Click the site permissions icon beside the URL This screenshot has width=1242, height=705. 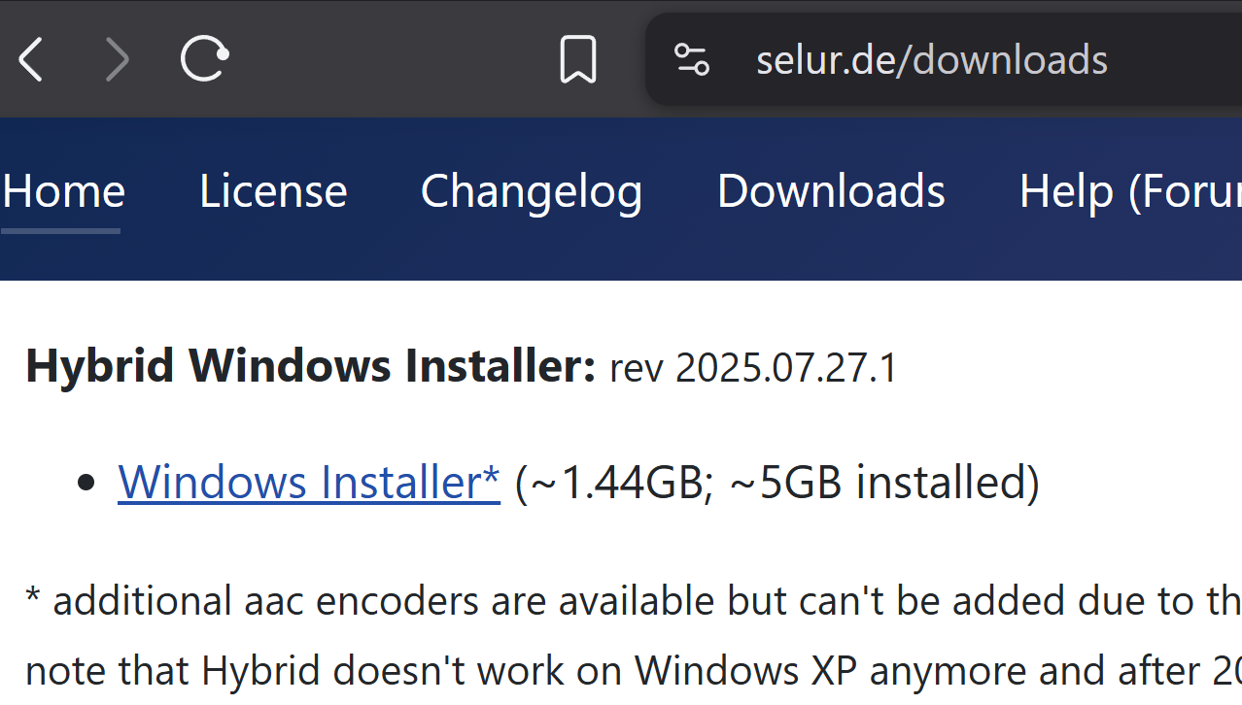click(x=691, y=58)
